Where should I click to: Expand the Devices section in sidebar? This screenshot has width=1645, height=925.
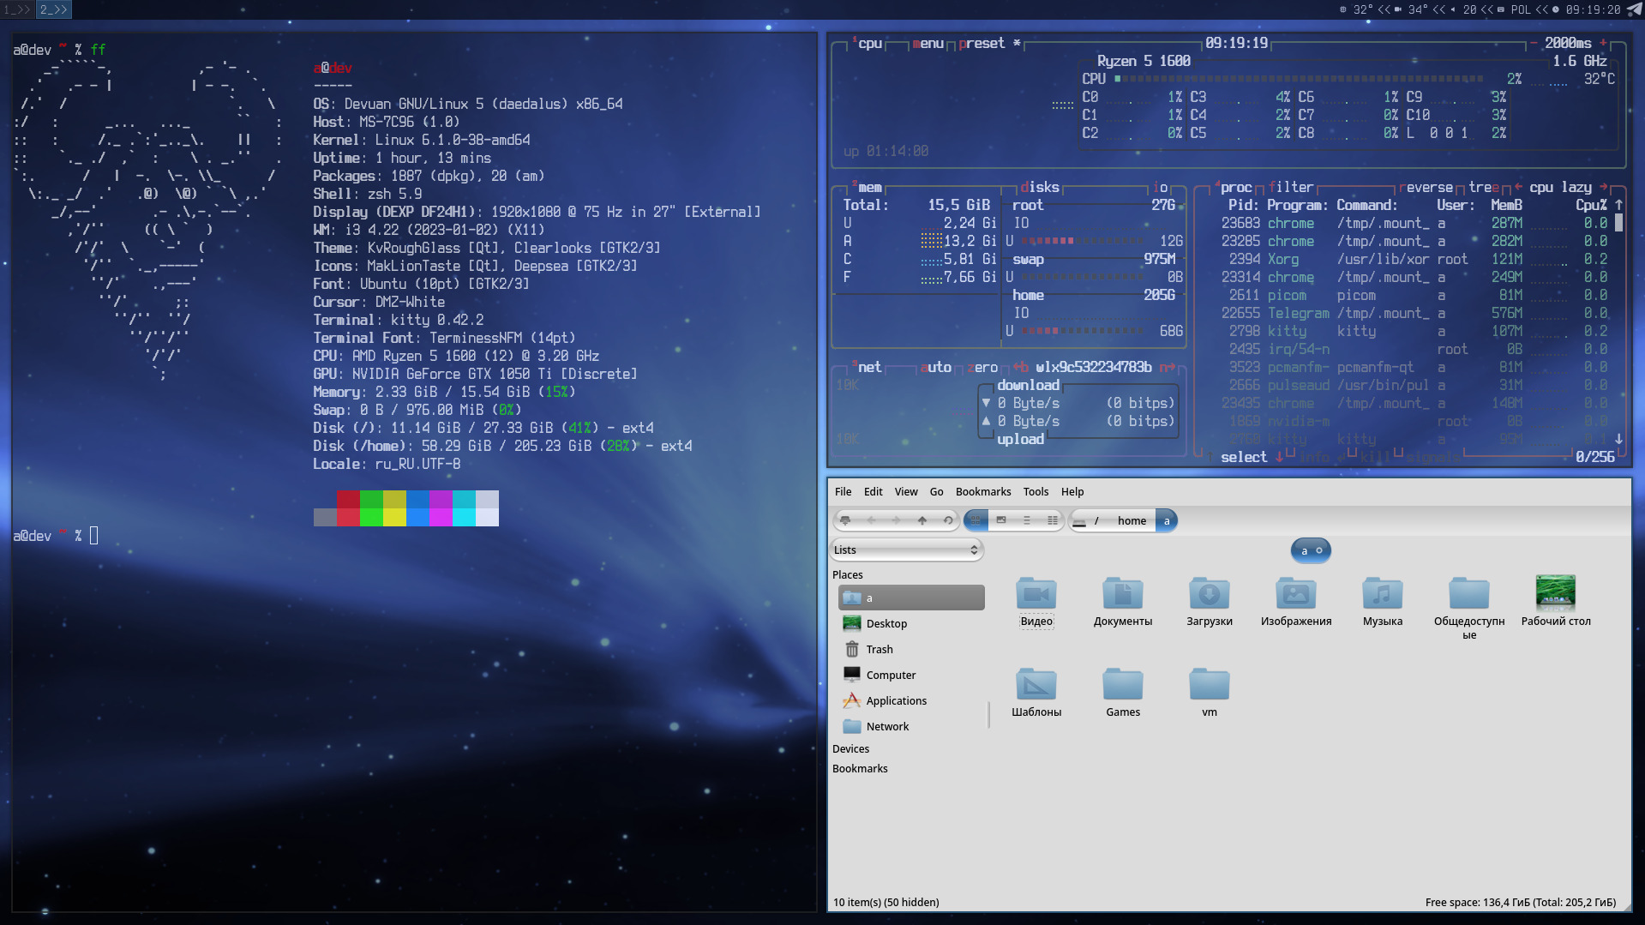850,749
